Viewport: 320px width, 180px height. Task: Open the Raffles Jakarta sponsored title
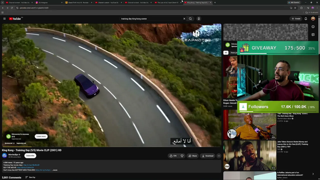point(290,174)
